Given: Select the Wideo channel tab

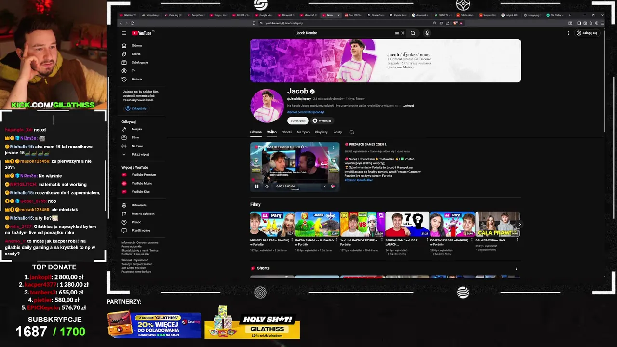Looking at the screenshot, I should [272, 132].
